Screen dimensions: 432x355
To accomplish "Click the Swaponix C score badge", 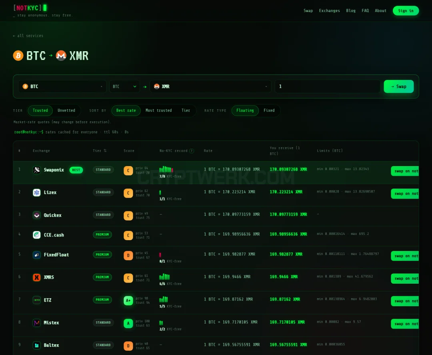I will click(128, 170).
